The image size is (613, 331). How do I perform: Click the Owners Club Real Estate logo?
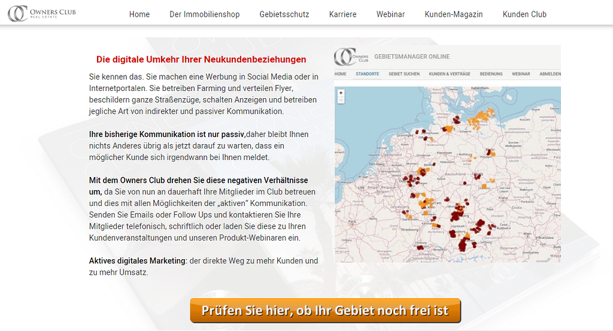[42, 13]
